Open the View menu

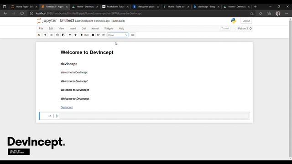coord(61,28)
